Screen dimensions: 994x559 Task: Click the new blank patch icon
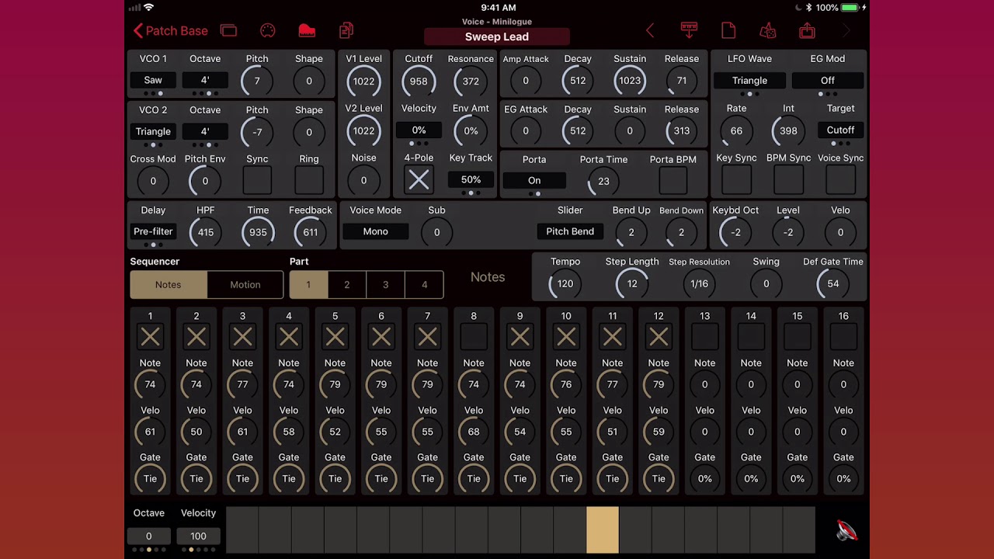click(728, 30)
